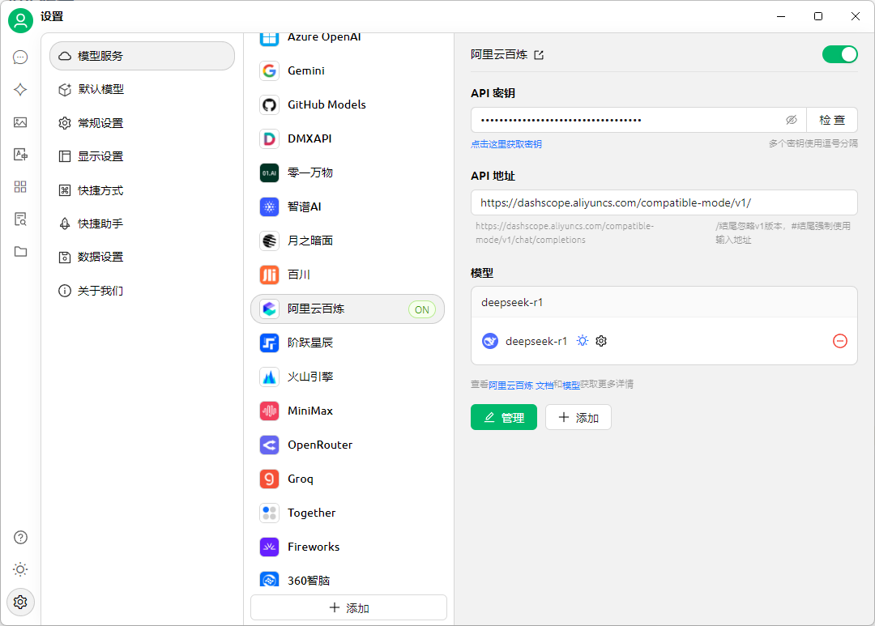875x626 pixels.
Task: Open the mini apps grid icon
Action: coord(20,187)
